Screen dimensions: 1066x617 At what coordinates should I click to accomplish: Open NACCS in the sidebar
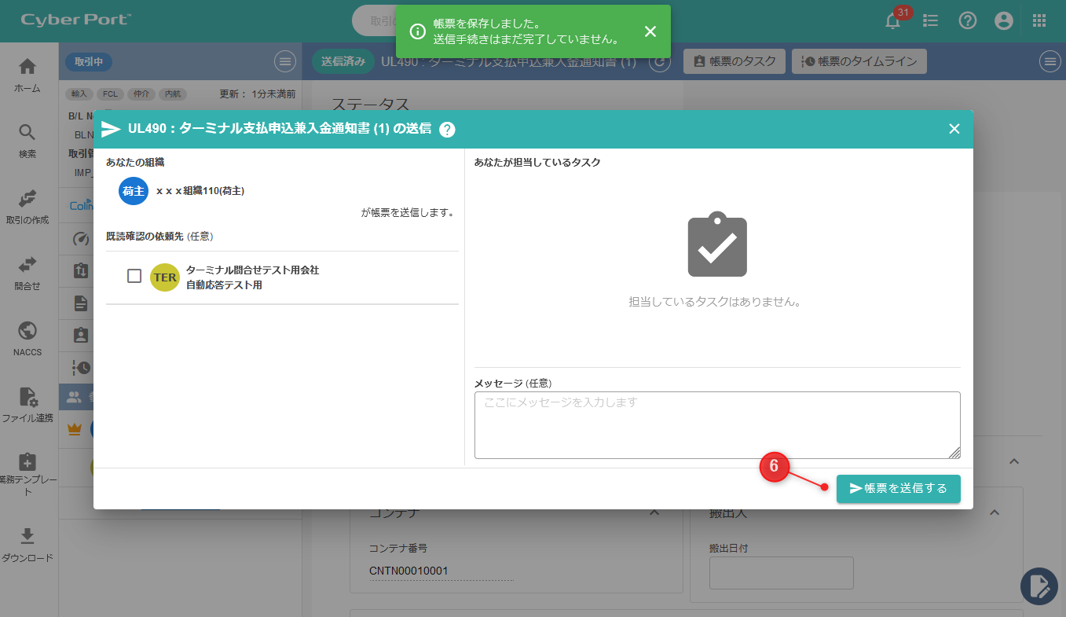coord(27,339)
